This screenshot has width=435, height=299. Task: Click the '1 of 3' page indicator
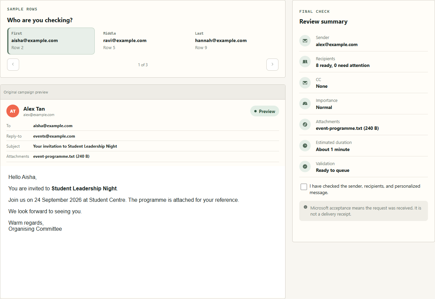coord(143,65)
